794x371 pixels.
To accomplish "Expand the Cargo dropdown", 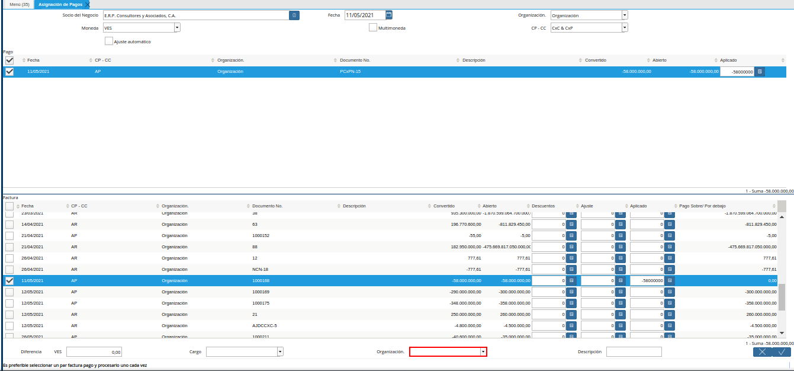I will (280, 351).
